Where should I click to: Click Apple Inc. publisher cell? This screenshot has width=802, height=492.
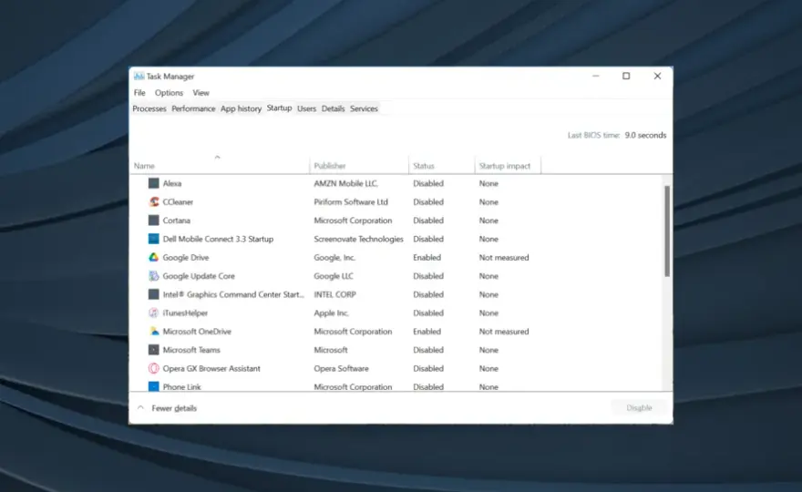331,313
